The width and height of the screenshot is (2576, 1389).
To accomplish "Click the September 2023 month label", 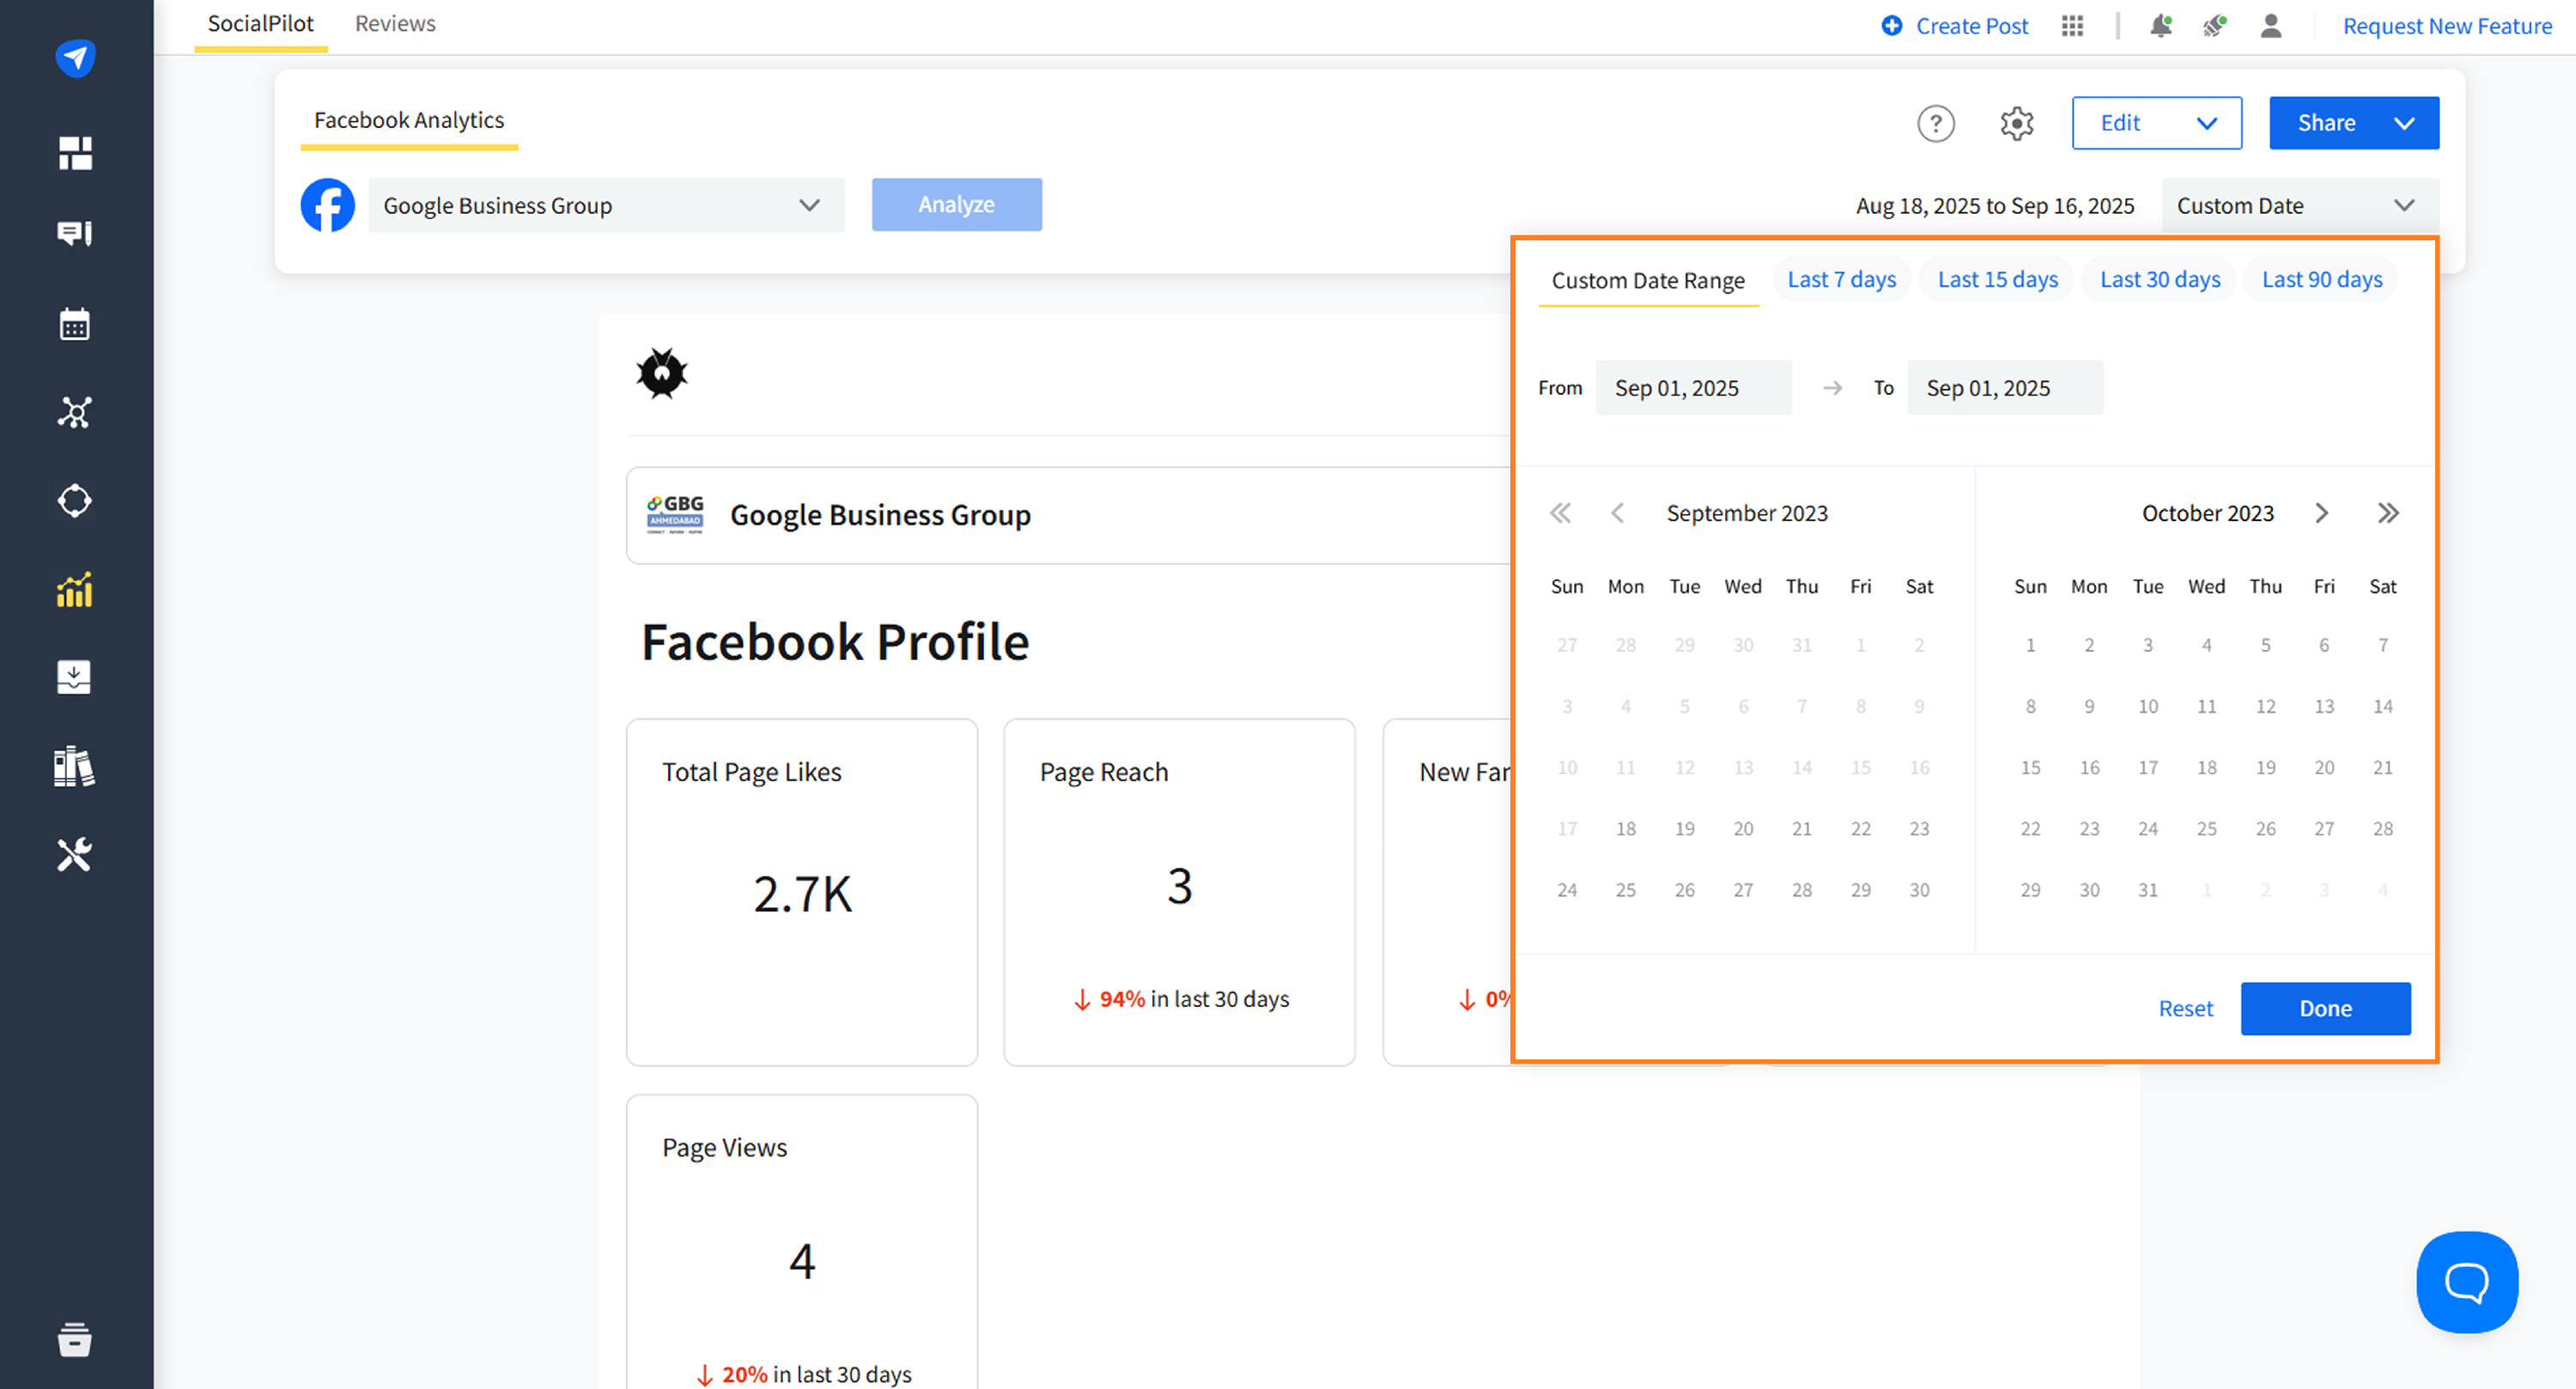I will click(1747, 513).
